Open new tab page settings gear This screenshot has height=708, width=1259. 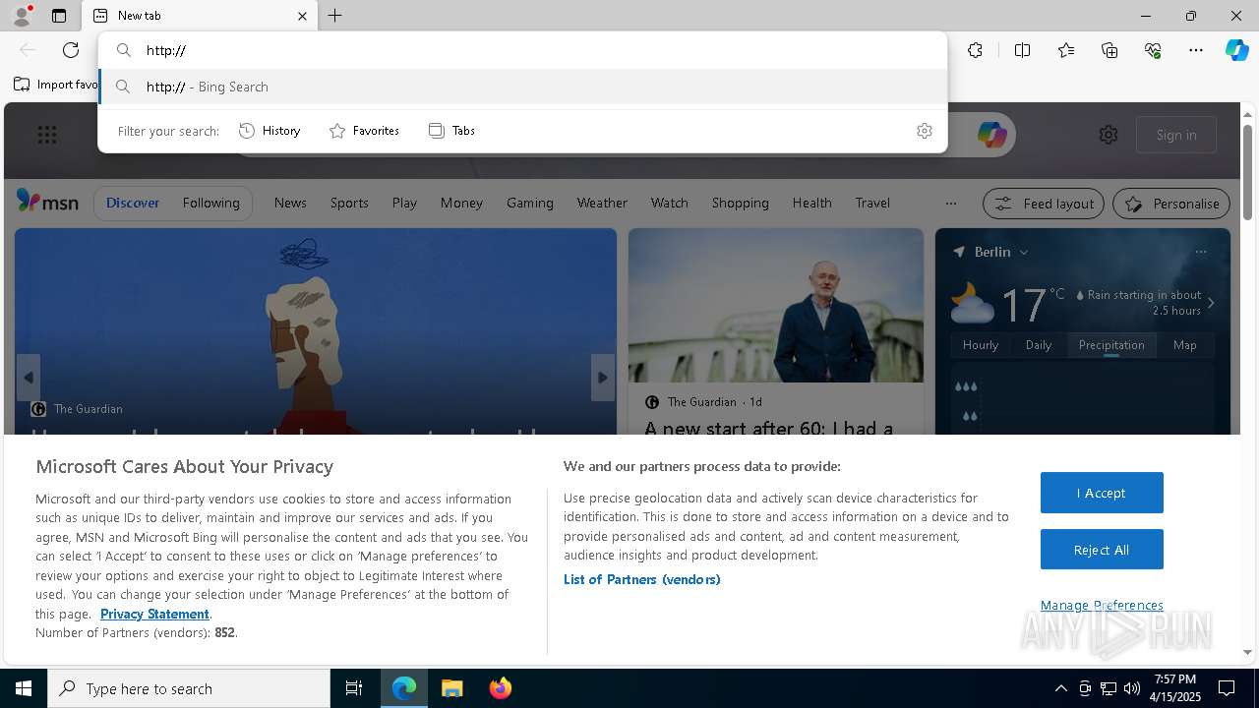[x=1109, y=135]
